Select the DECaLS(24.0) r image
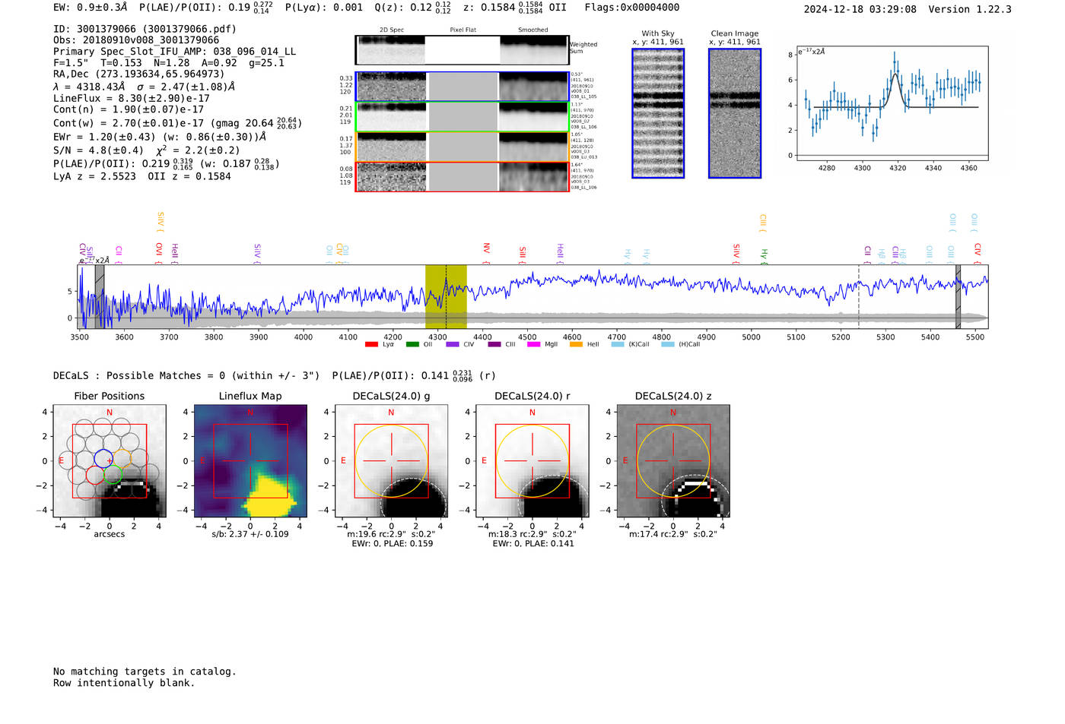Viewport: 1065px width, 724px height. 532,461
